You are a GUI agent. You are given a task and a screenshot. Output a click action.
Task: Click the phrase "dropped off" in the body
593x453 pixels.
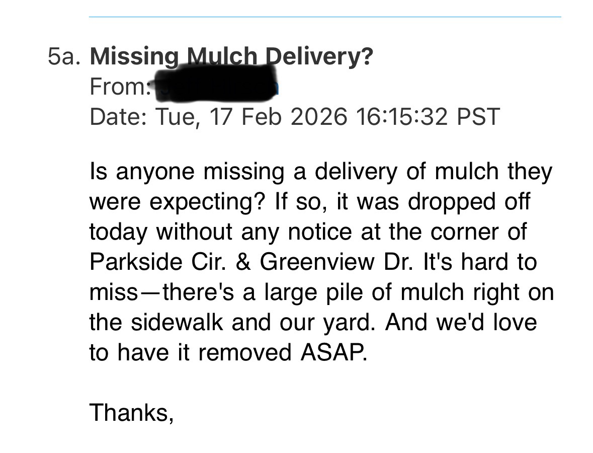coord(469,202)
